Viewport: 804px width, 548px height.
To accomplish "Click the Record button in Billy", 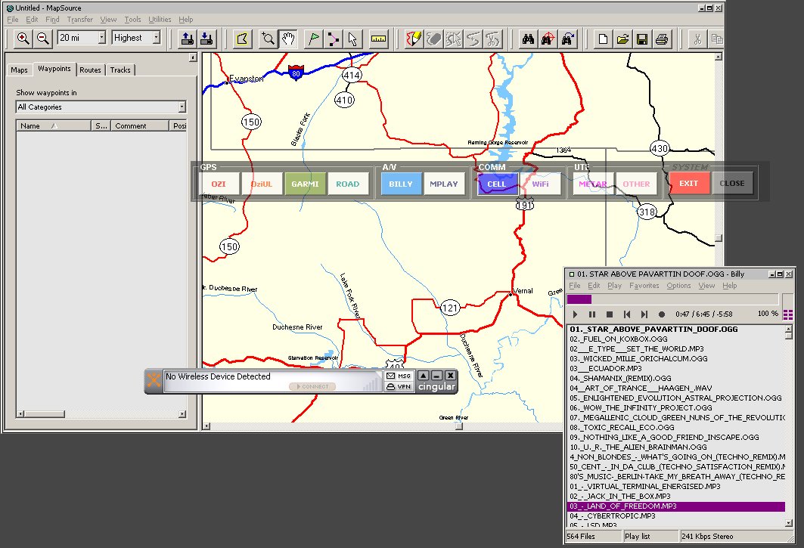I will (x=662, y=314).
